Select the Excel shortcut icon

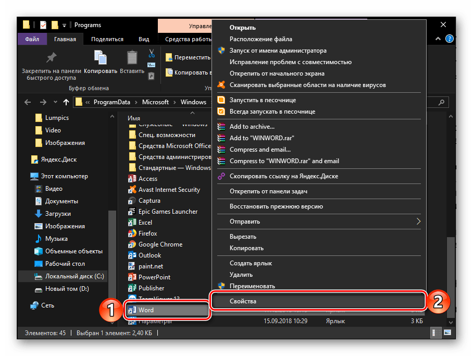point(132,222)
